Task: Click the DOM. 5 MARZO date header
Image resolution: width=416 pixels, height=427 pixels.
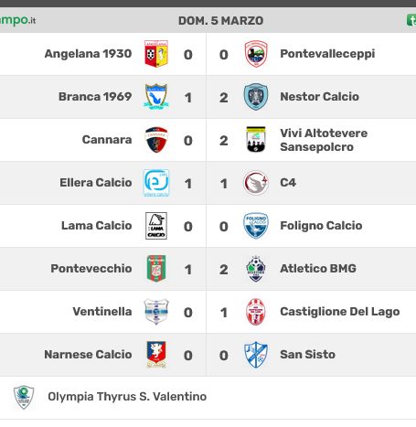Action: [x=221, y=21]
